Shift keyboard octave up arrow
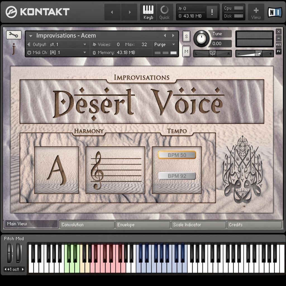 (x=23, y=269)
